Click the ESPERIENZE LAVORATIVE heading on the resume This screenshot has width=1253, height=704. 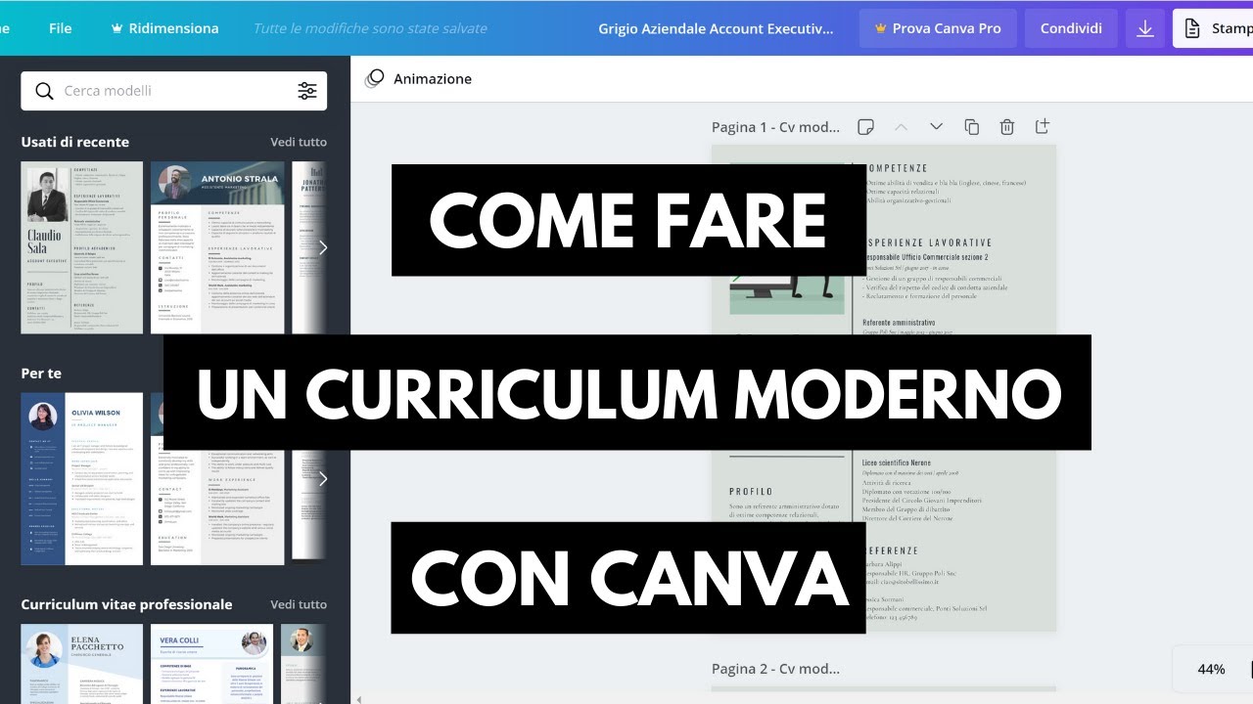tap(928, 242)
